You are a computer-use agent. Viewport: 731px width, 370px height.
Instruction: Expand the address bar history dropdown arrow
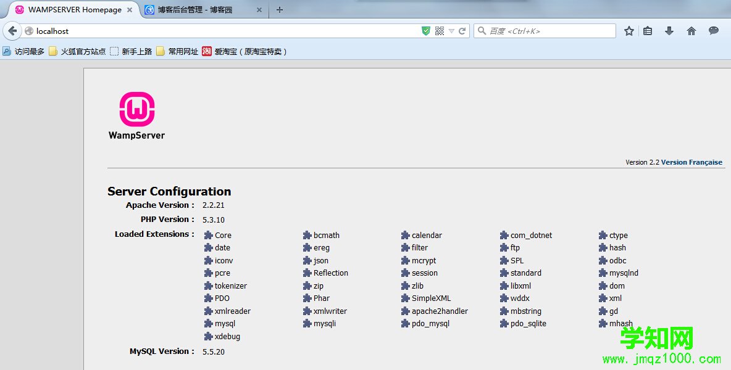point(451,31)
